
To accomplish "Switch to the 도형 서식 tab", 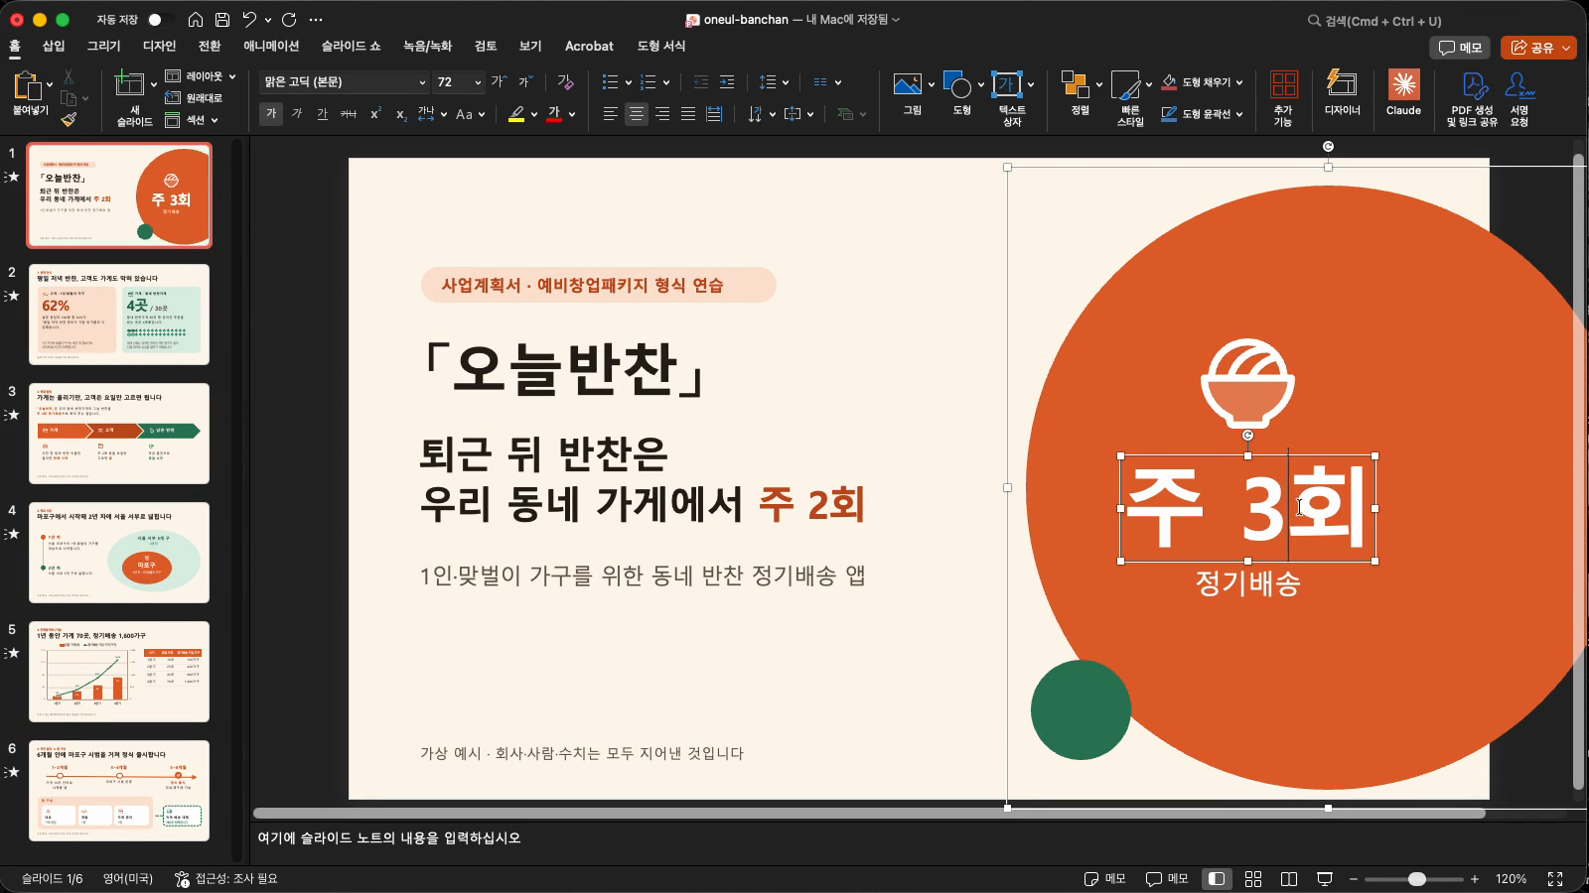I will click(x=661, y=46).
